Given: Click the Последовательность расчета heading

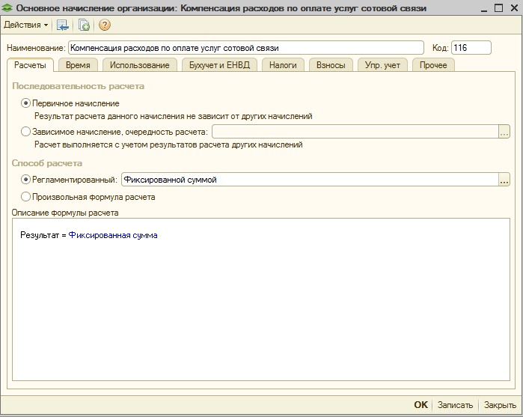Looking at the screenshot, I should pyautogui.click(x=79, y=86).
